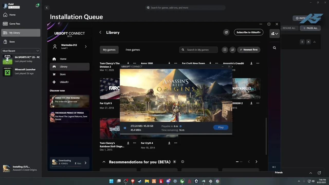
Task: Open Windows Start menu
Action: point(111,181)
